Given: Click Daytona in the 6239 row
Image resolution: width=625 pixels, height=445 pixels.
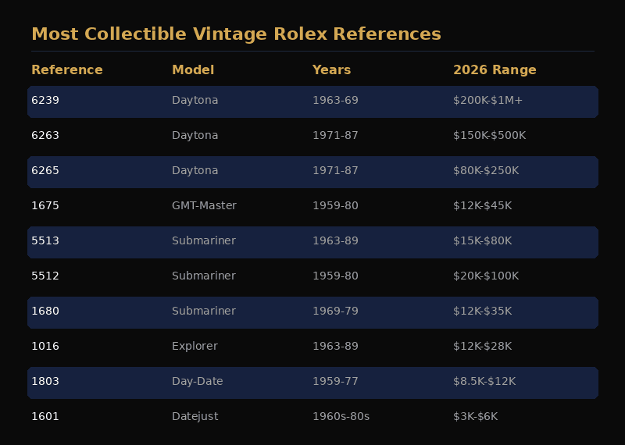Looking at the screenshot, I should pos(195,101).
